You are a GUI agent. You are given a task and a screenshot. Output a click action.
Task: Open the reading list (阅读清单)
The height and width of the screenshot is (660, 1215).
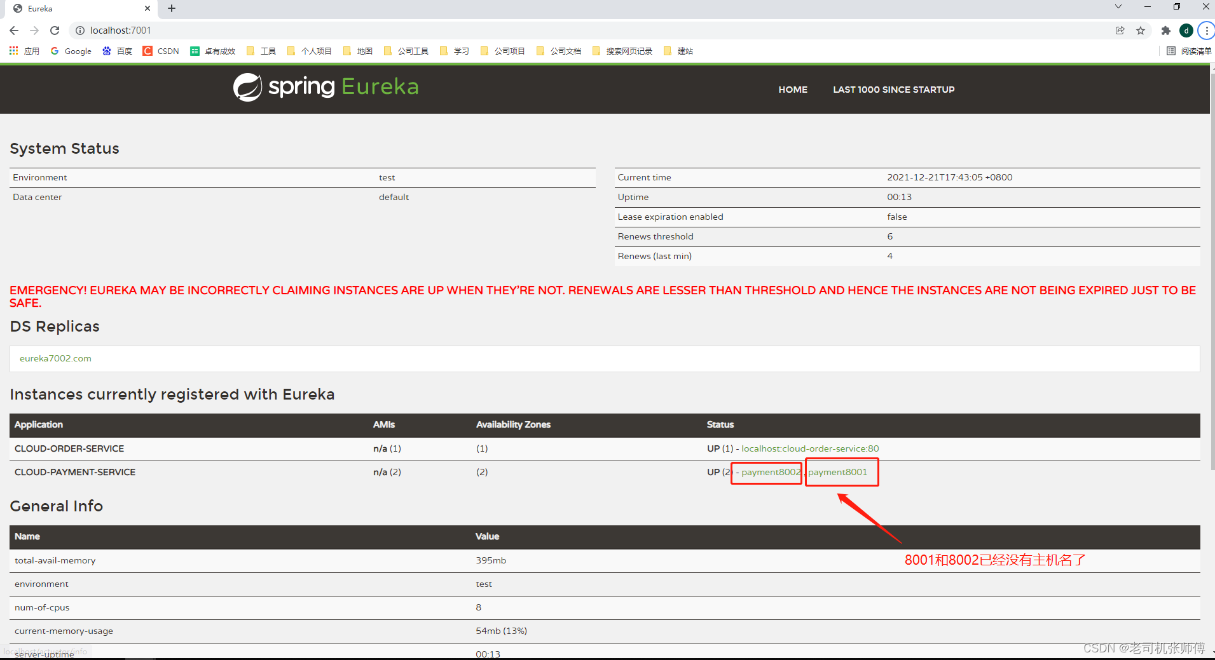point(1190,51)
